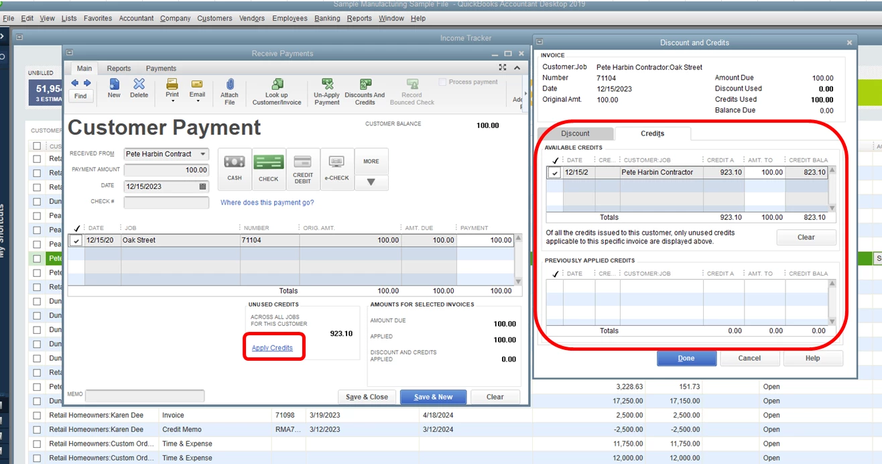Switch to the Discount tab

point(575,133)
